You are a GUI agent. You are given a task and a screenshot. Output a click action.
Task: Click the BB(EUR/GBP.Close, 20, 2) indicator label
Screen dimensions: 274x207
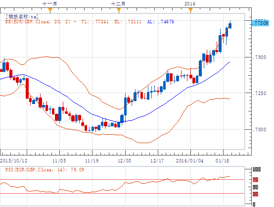click(x=38, y=22)
